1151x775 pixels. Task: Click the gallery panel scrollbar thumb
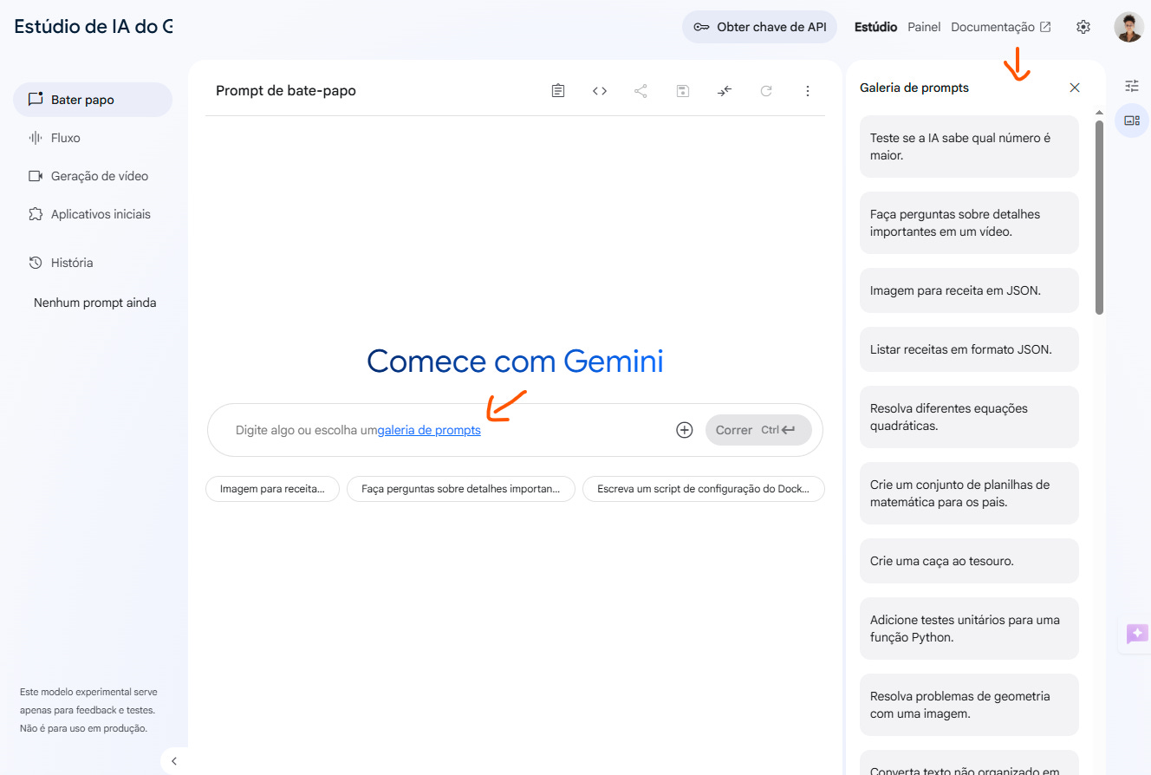click(x=1099, y=217)
